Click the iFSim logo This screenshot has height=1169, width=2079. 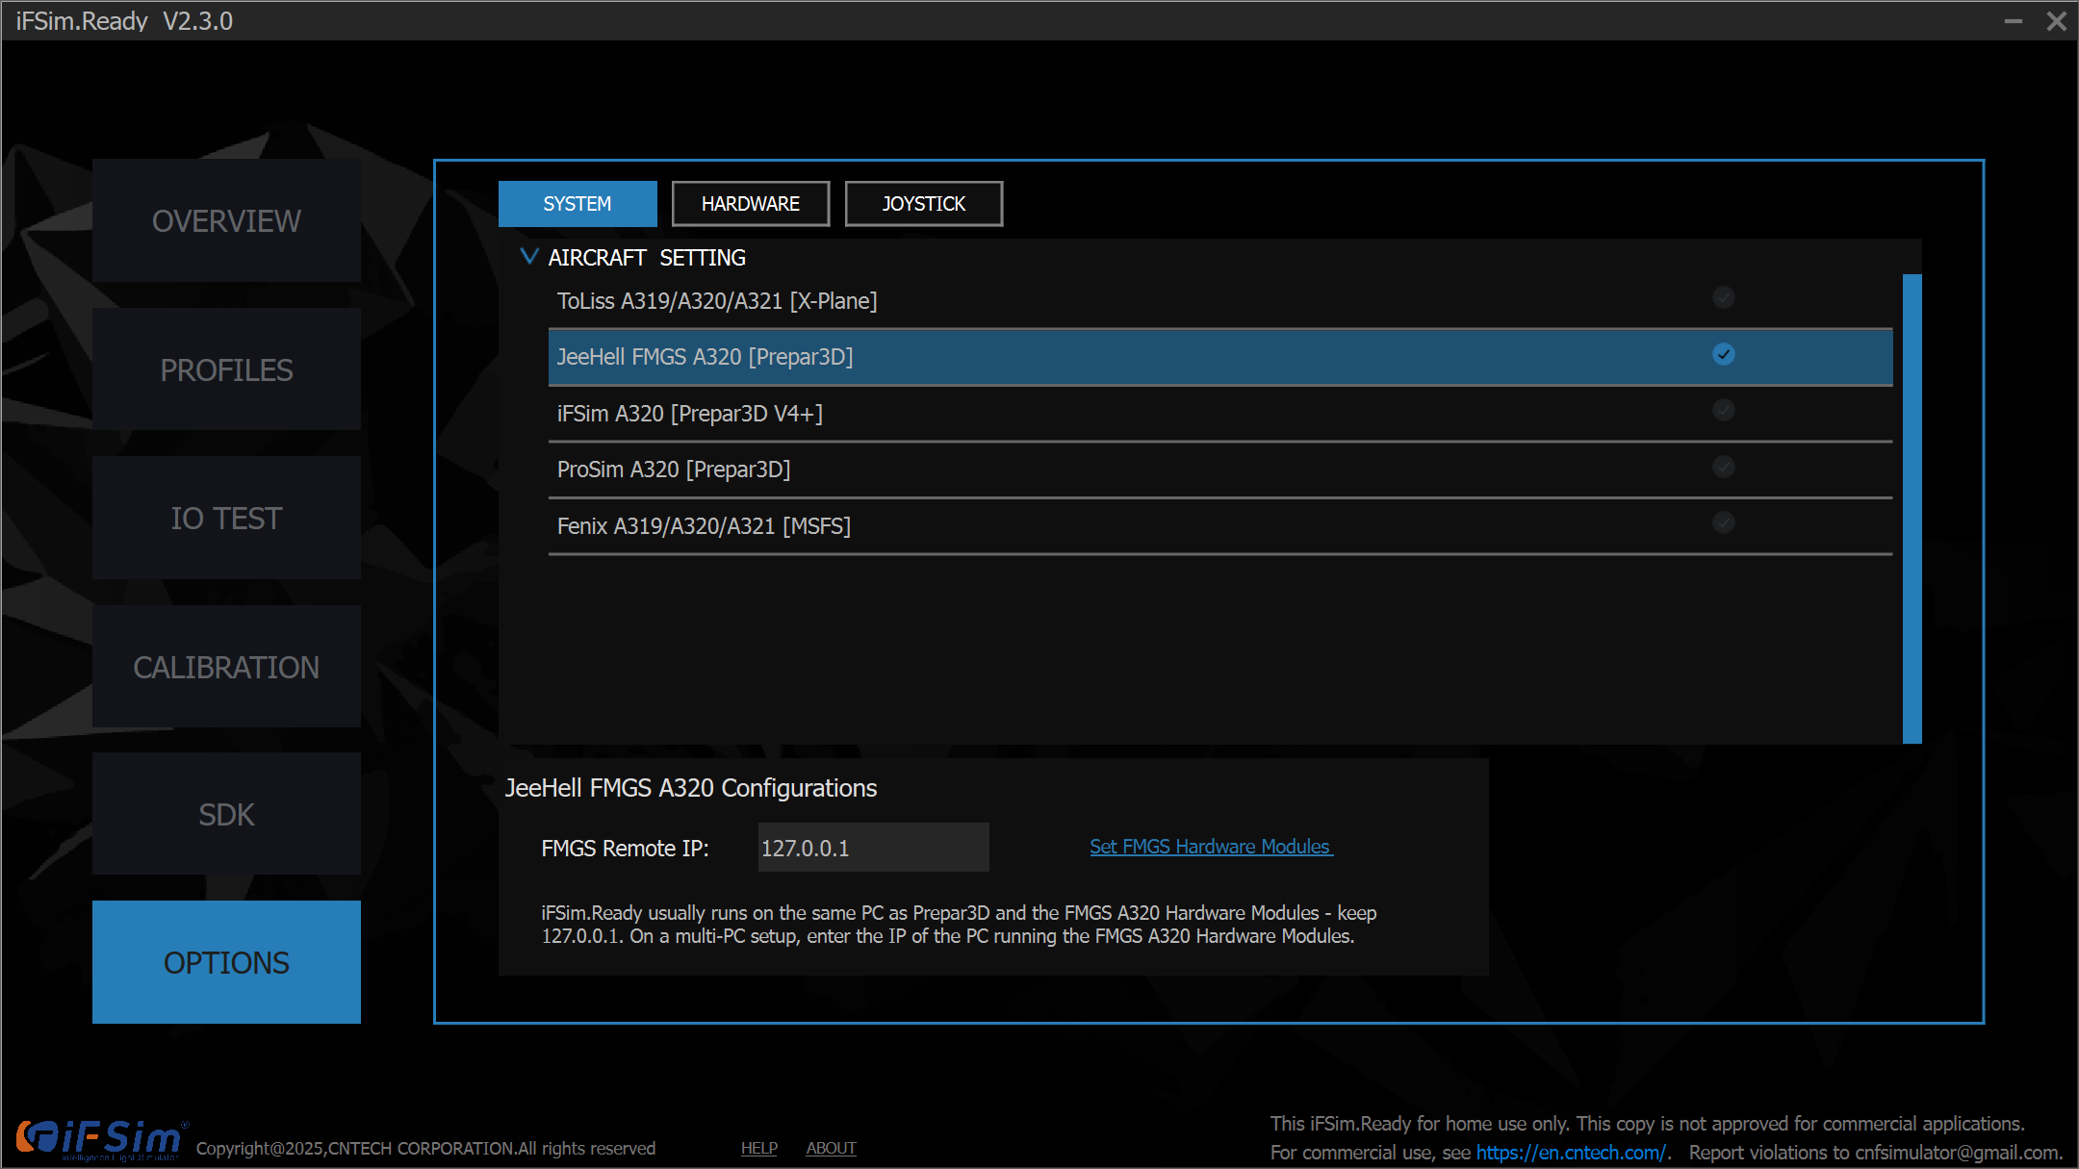100,1139
